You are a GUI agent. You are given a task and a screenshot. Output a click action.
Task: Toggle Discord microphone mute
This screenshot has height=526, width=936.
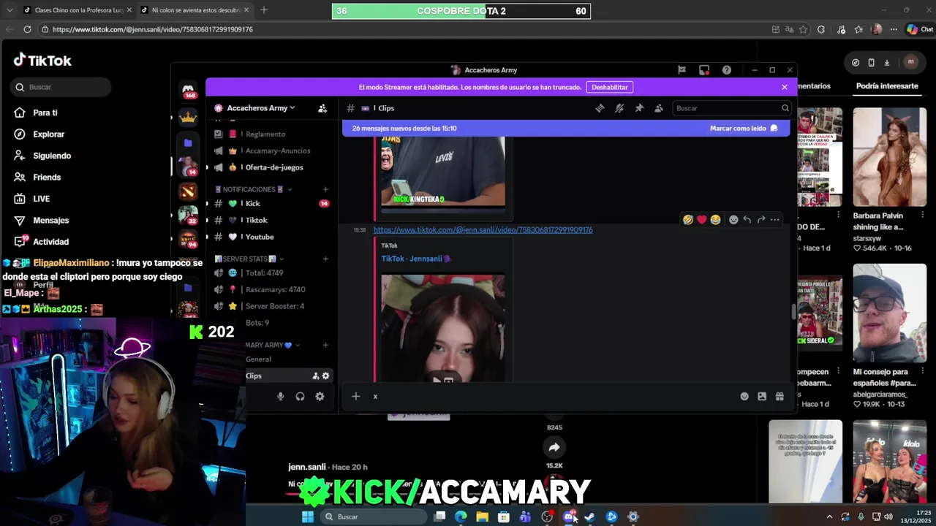[280, 396]
